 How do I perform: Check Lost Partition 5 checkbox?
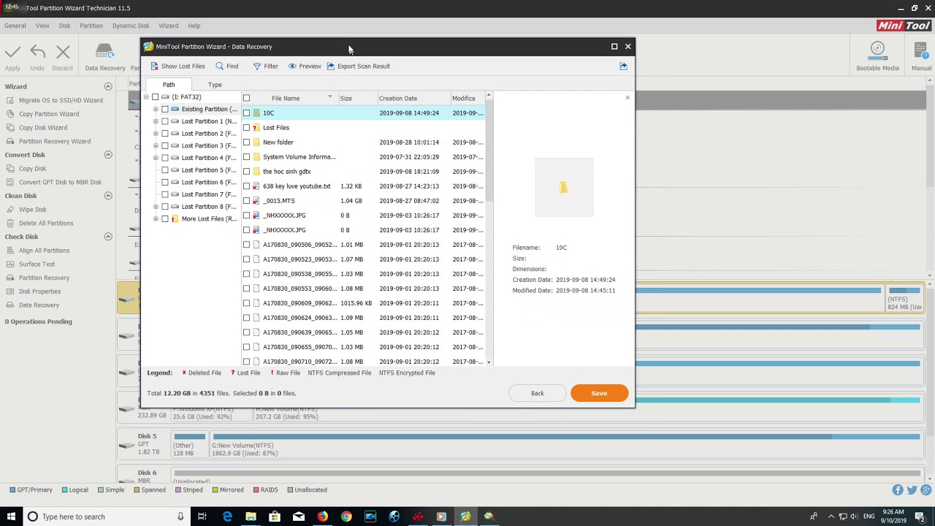(x=165, y=169)
